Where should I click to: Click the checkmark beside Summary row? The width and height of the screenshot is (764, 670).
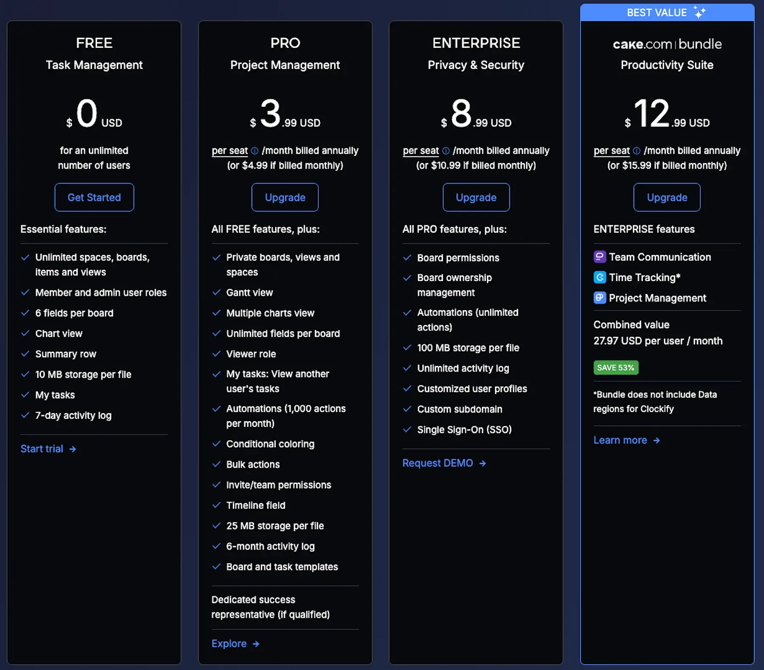(x=25, y=354)
